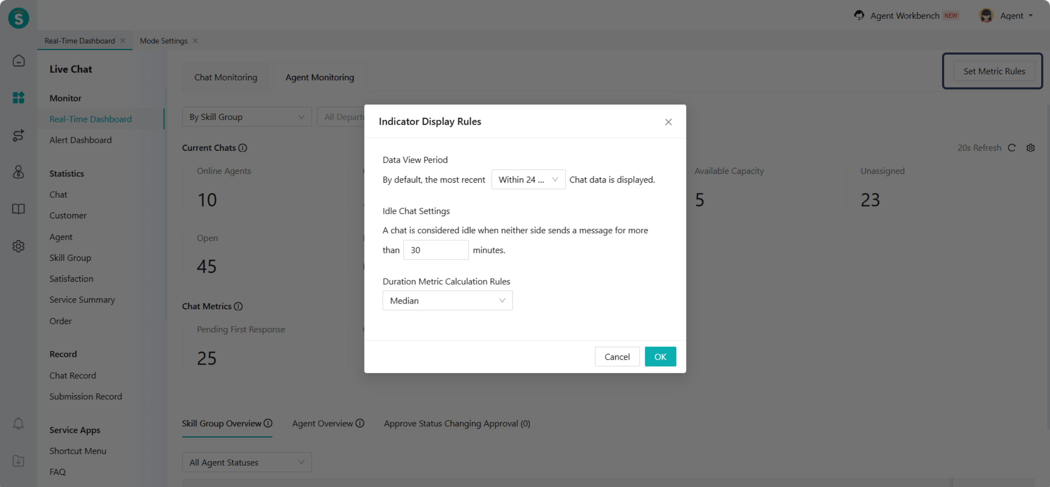Open the knowledge base book icon

coord(18,209)
